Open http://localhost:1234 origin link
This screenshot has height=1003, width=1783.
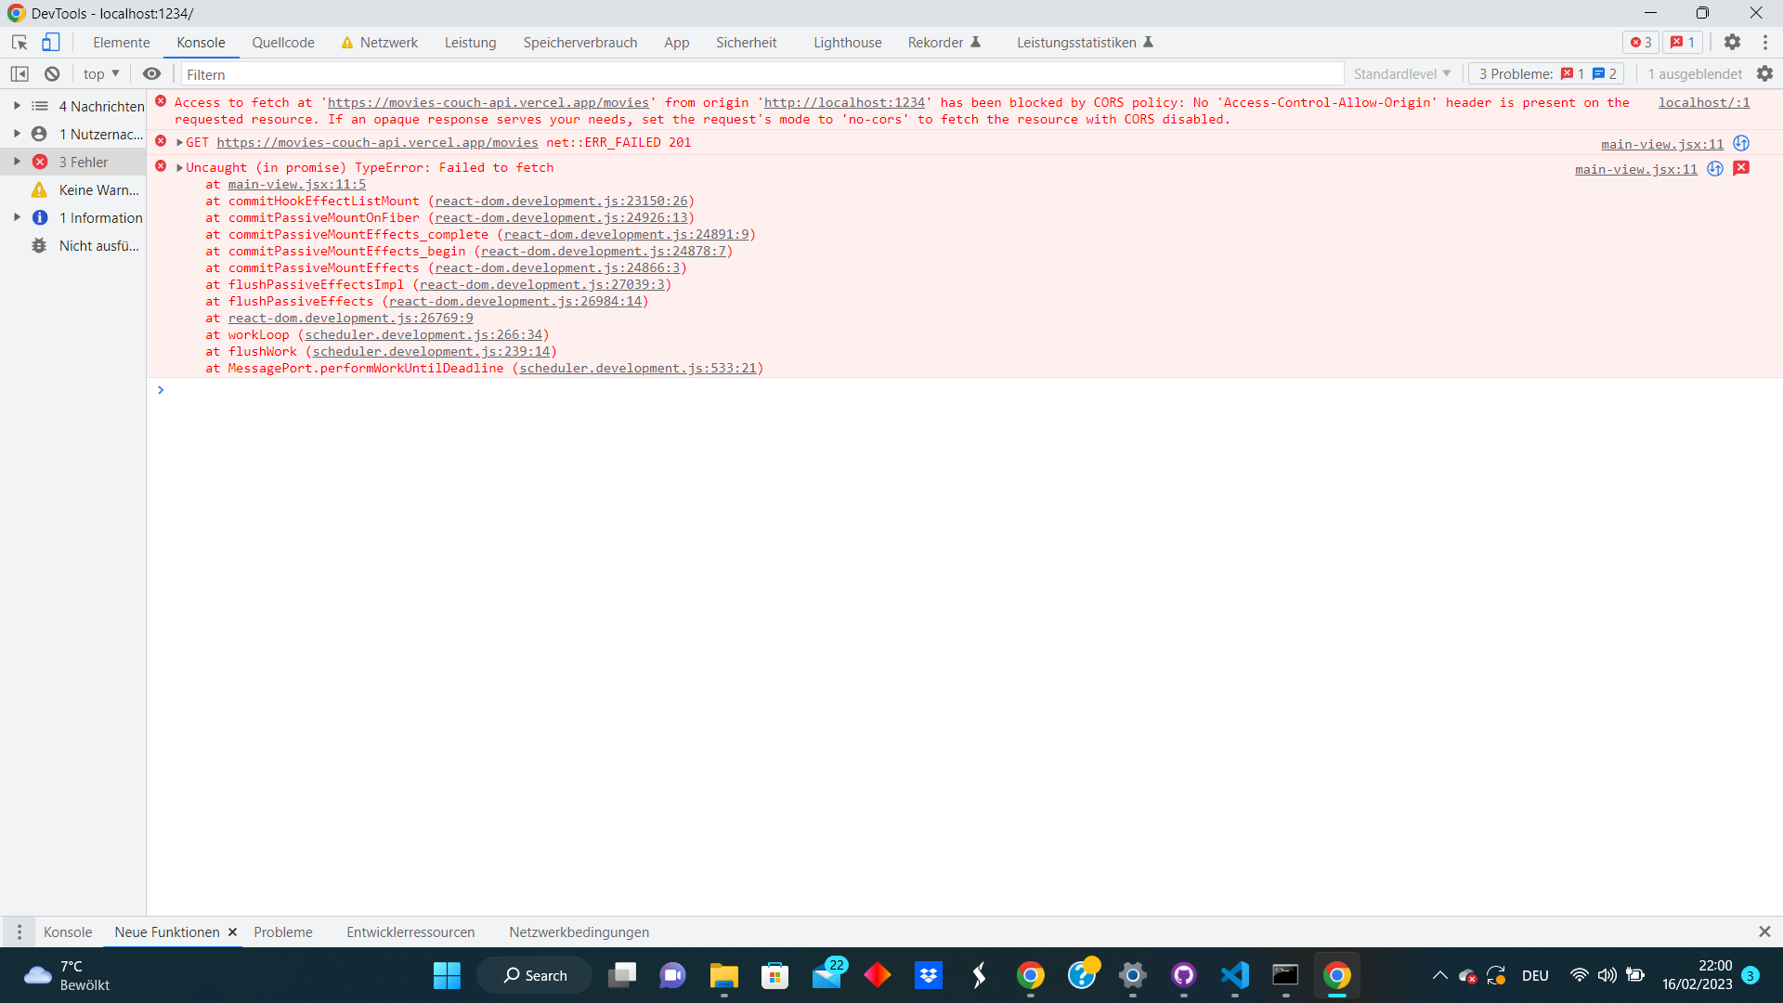[x=845, y=103]
